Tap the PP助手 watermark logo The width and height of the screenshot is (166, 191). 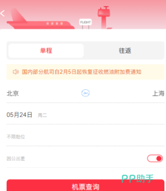click(137, 178)
